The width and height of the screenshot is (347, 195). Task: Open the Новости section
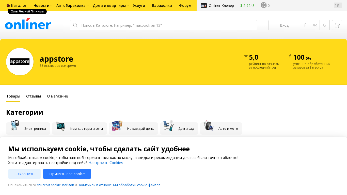tap(41, 6)
